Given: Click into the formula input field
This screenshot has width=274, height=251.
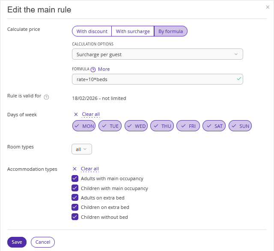Looking at the screenshot, I should coord(154,79).
